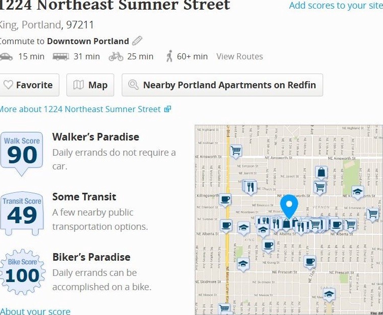
Task: Click Add scores to your site link
Action: 336,6
